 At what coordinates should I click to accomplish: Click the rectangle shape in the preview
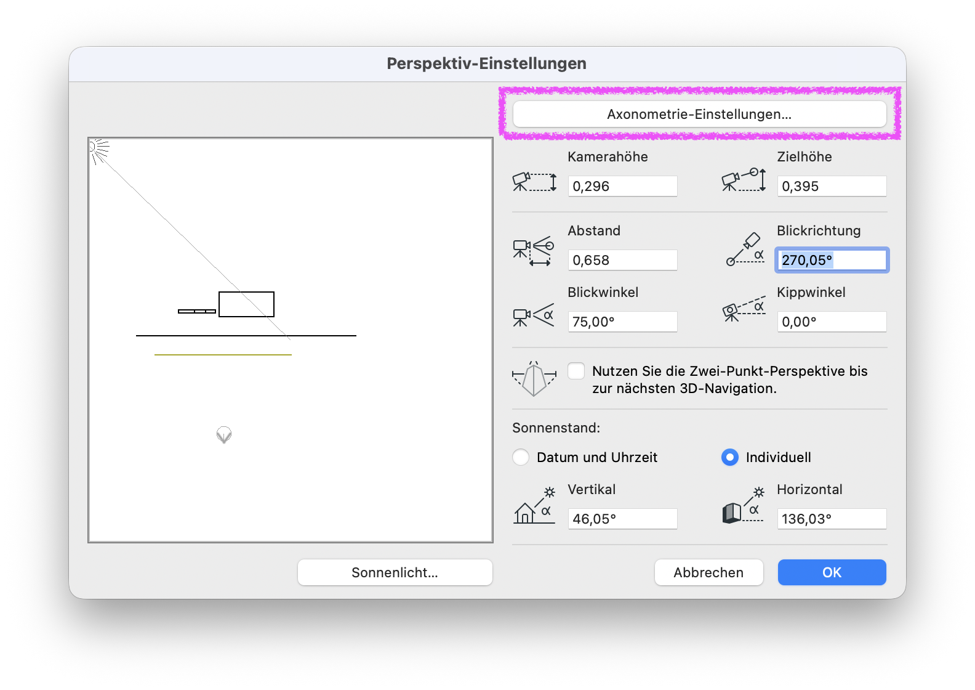pos(246,304)
